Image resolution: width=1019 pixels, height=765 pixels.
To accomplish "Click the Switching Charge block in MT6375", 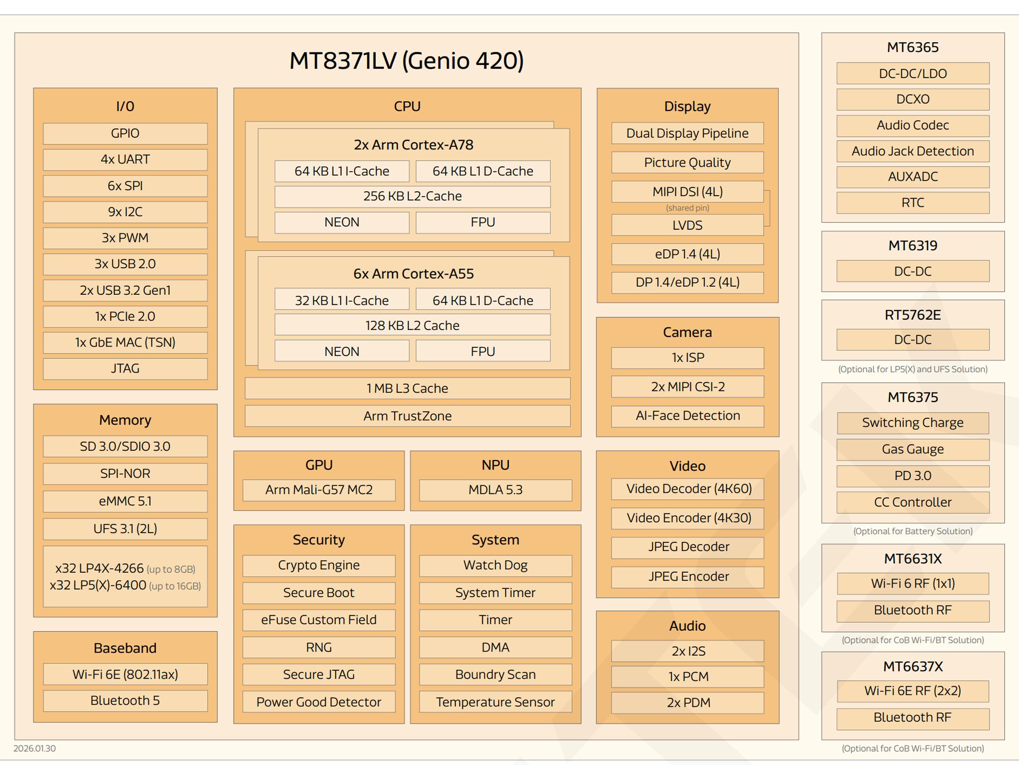I will (912, 422).
